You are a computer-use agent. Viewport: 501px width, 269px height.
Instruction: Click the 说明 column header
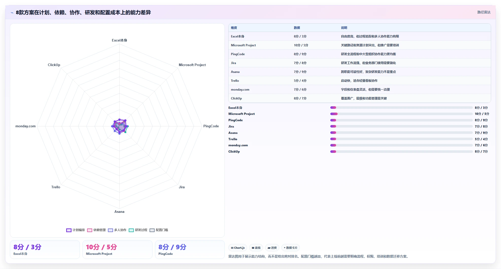(x=344, y=28)
